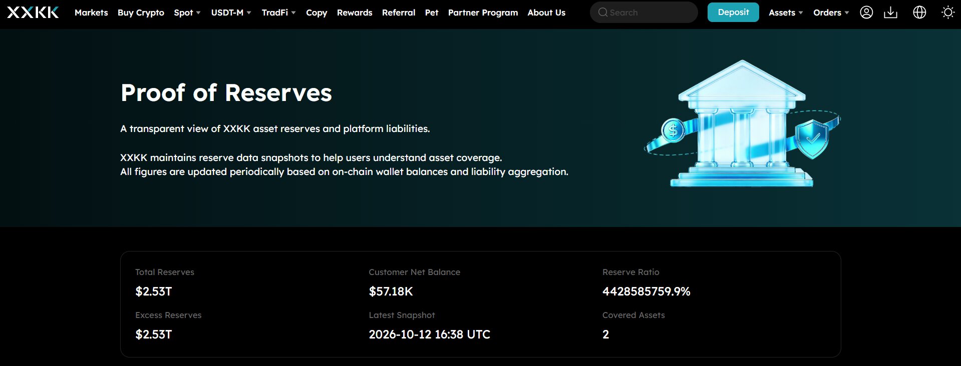Click the reserve data snapshots sentence
This screenshot has width=961, height=366.
pos(311,158)
